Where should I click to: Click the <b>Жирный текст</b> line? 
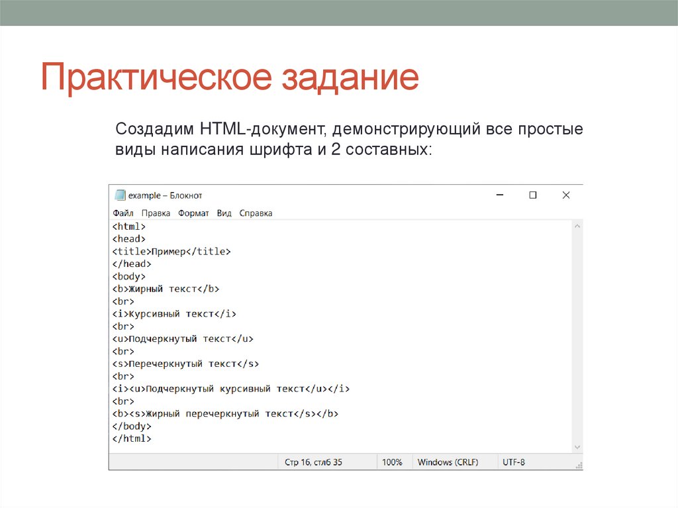[x=166, y=289]
